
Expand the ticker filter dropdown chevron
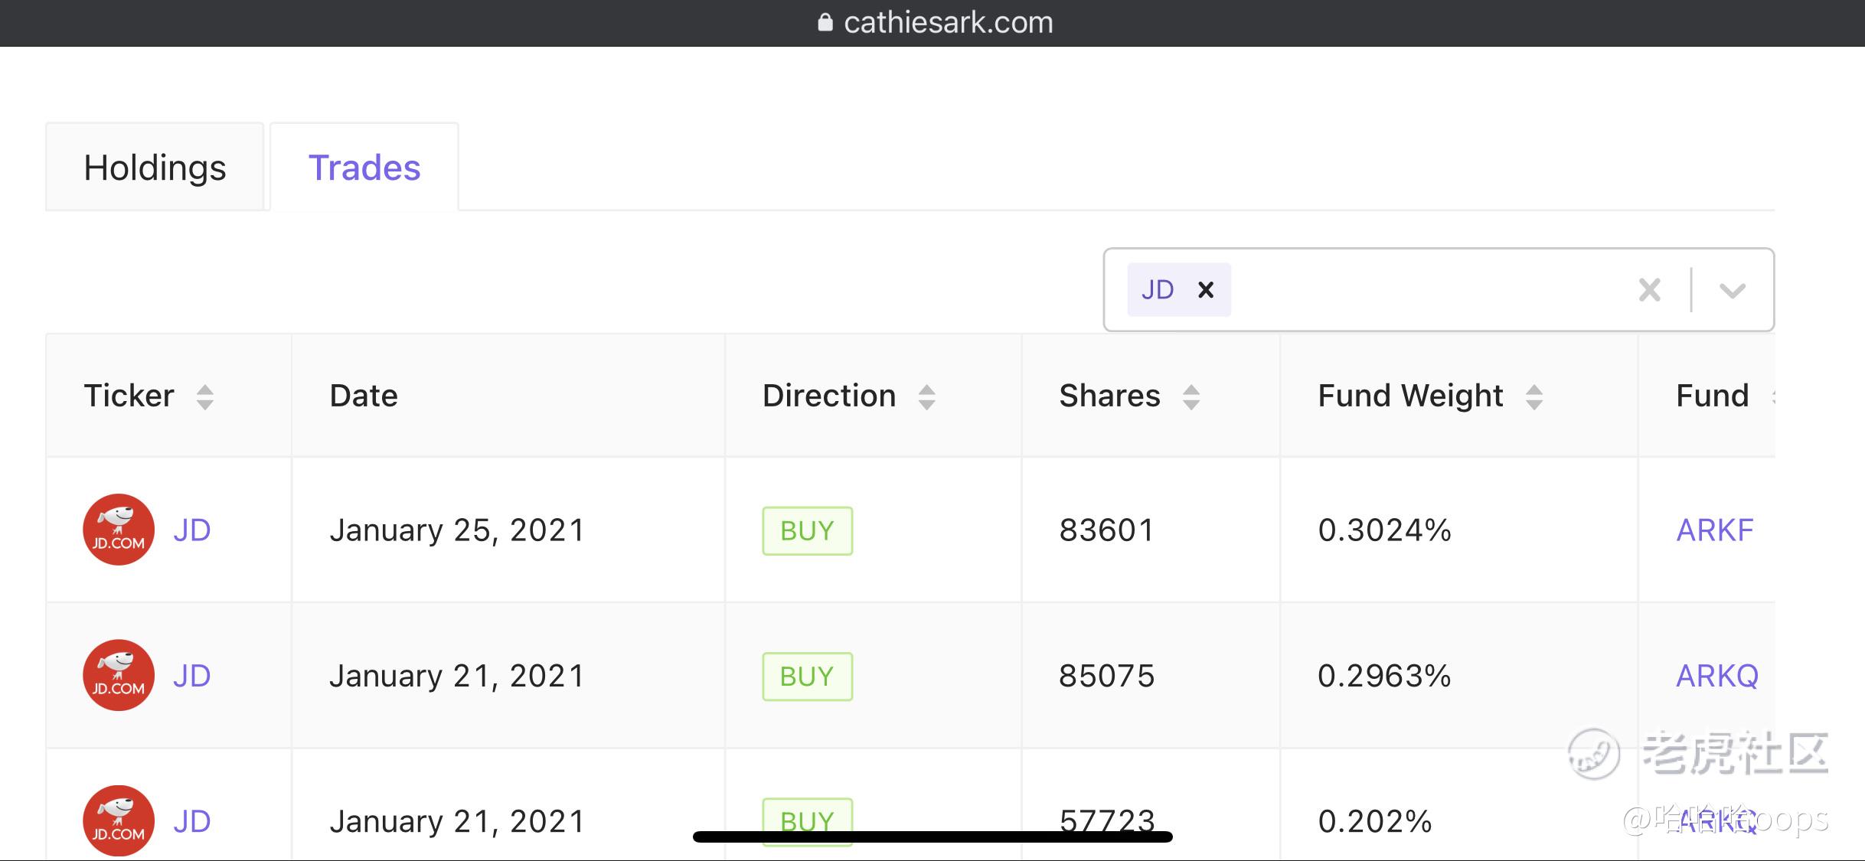click(x=1732, y=290)
